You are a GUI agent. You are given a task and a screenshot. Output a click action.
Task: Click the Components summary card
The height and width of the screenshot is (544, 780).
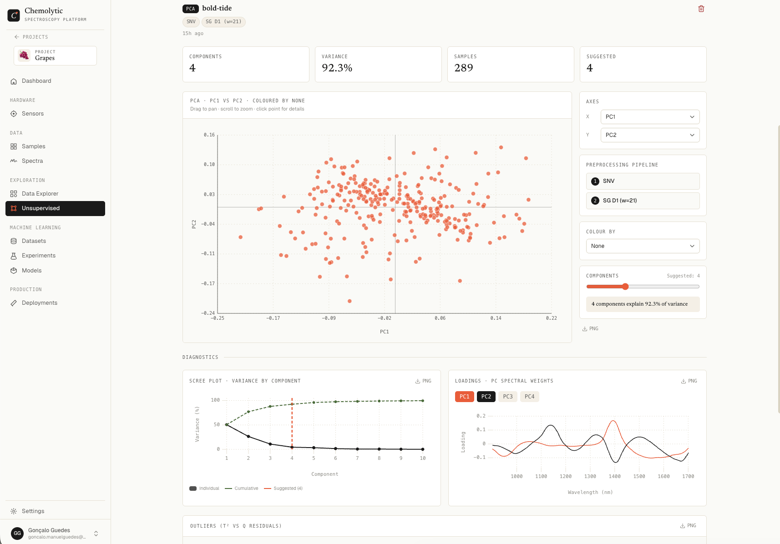coord(246,64)
